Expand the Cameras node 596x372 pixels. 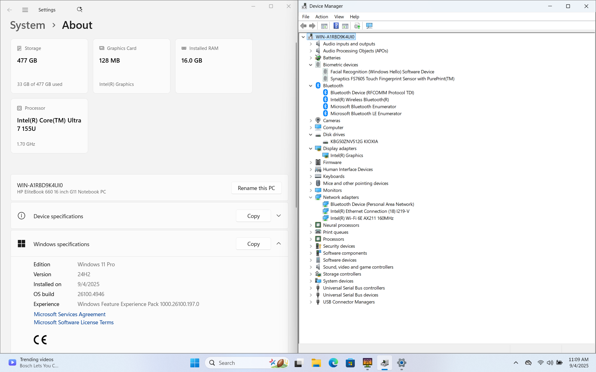pos(311,121)
